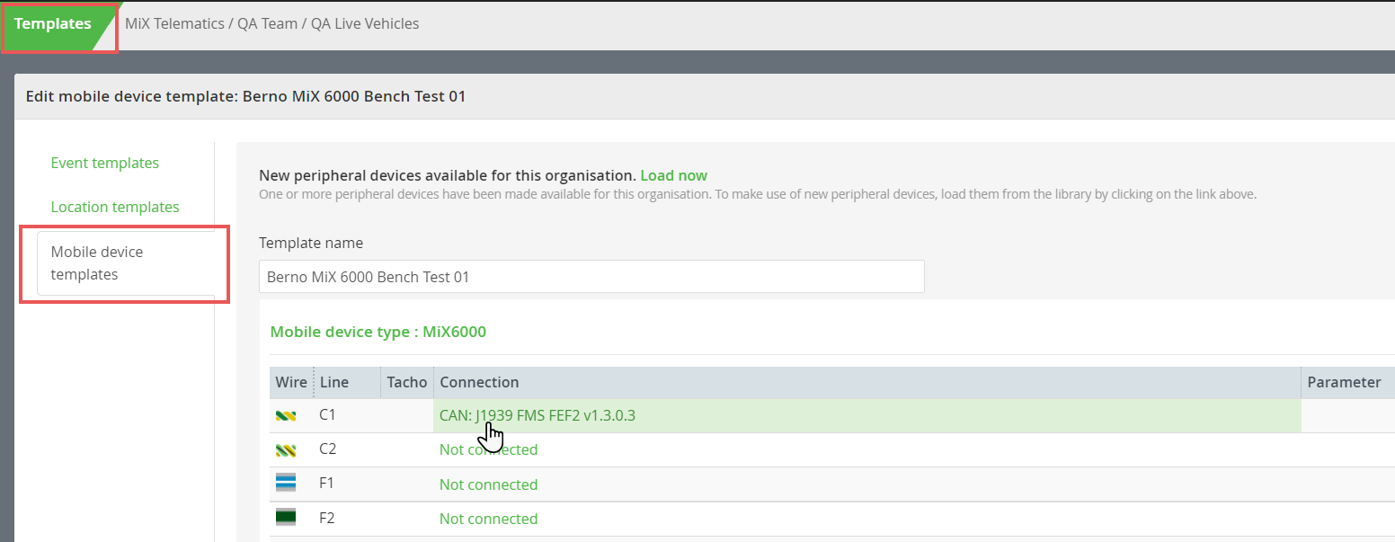Select Mobile device templates sidebar item
Viewport: 1395px width, 542px height.
tap(125, 263)
